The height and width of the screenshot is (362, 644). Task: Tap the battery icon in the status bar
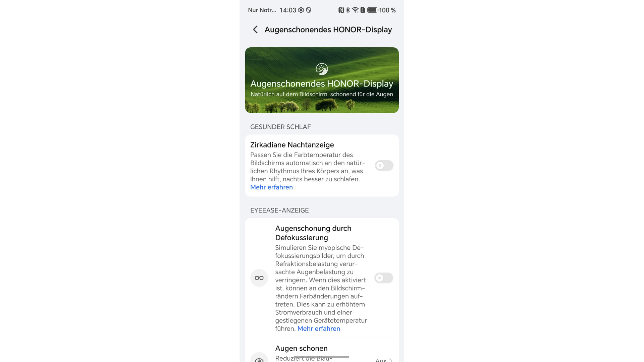(x=372, y=10)
